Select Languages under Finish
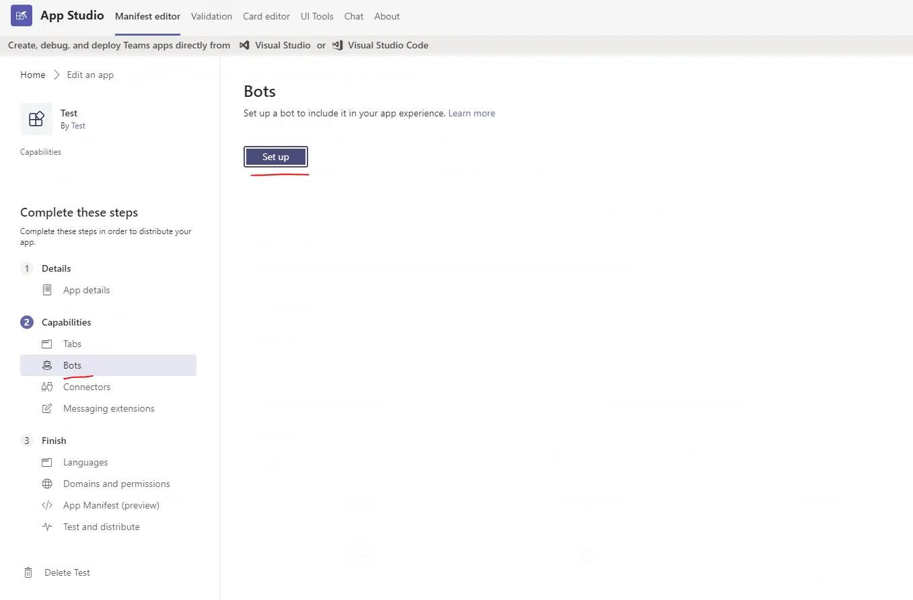The height and width of the screenshot is (600, 913). coord(108,462)
